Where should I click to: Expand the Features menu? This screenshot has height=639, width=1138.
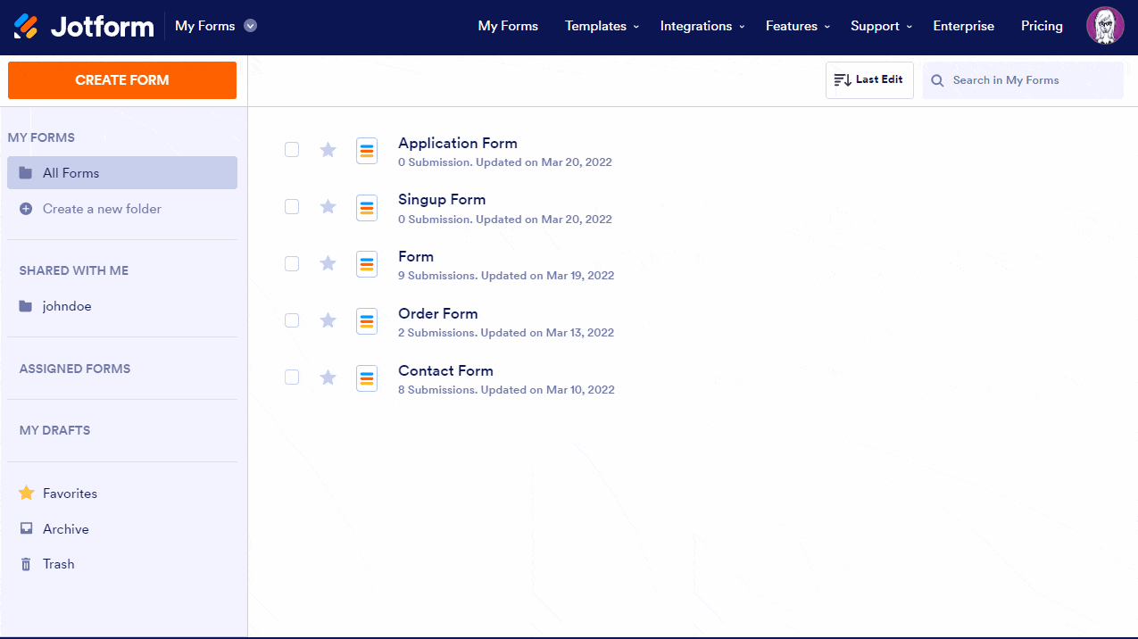point(798,26)
